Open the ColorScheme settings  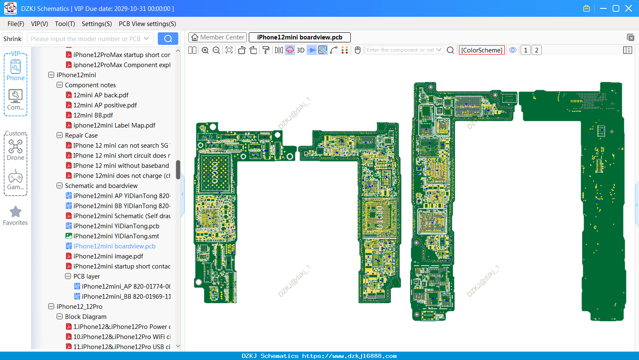click(x=482, y=50)
